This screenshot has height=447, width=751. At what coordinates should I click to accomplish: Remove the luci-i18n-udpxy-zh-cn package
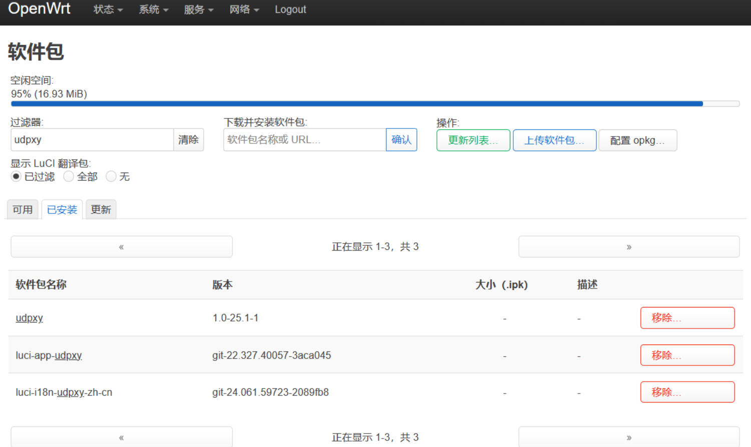(x=687, y=392)
